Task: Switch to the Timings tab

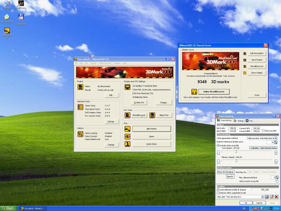Action: click(x=239, y=121)
